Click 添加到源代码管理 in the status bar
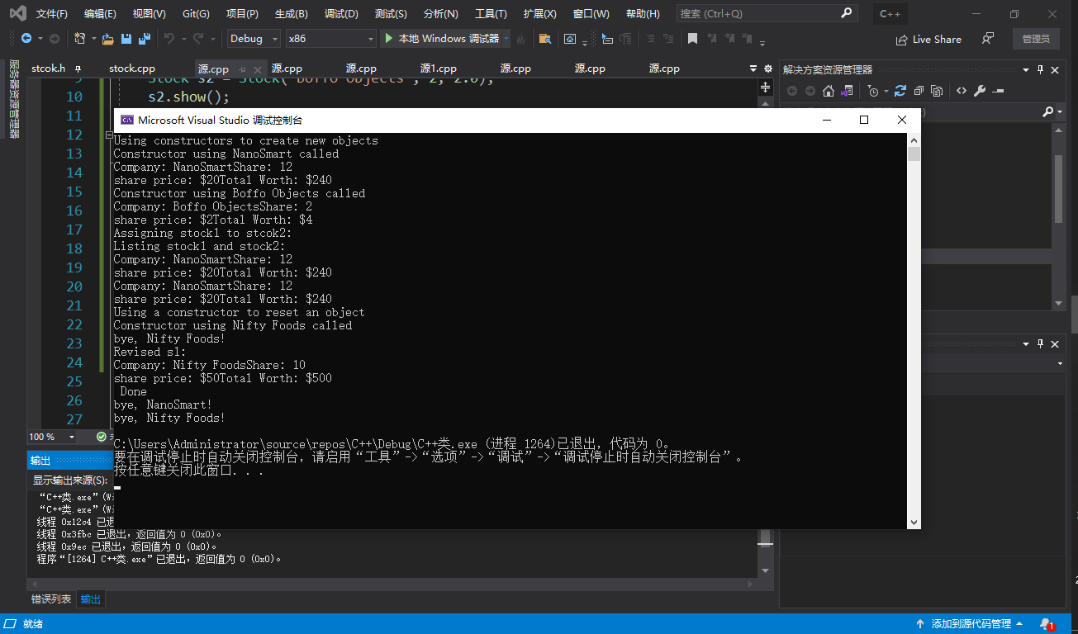 970,624
